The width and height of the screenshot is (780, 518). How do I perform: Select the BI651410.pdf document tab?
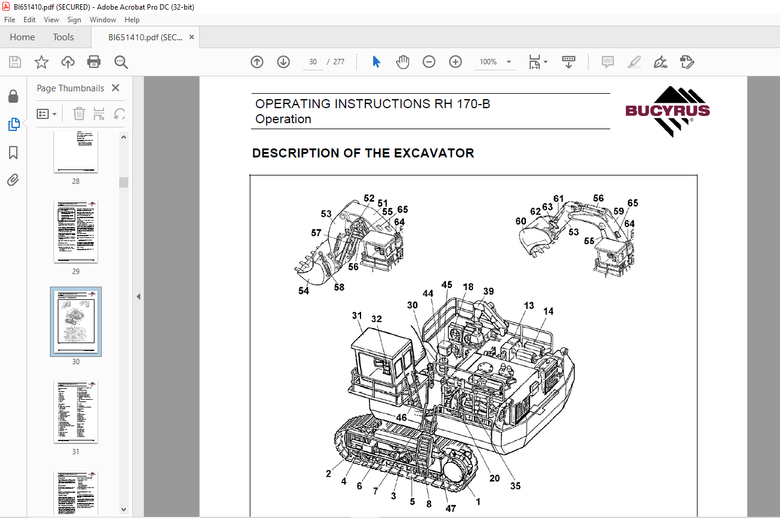(x=145, y=37)
